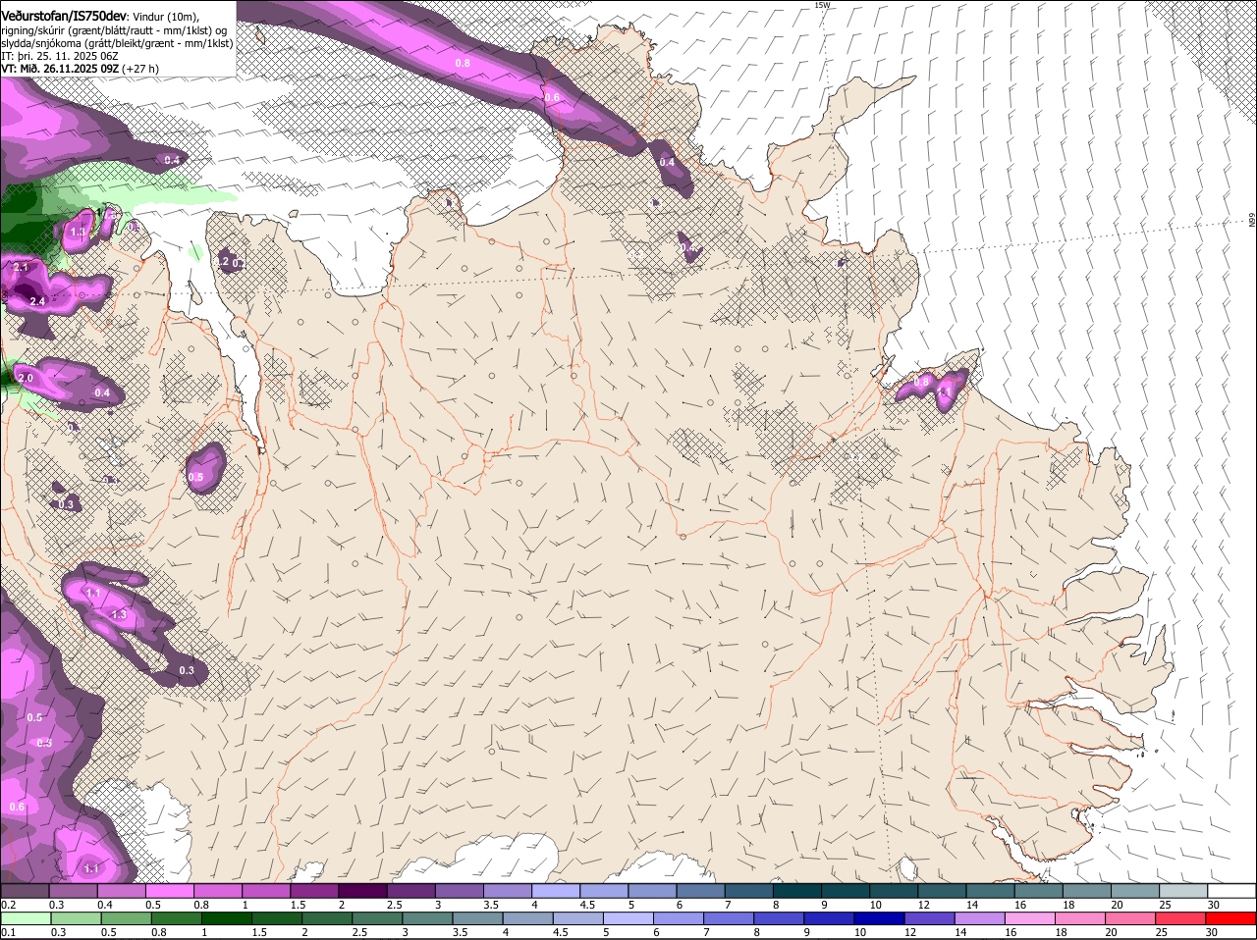The height and width of the screenshot is (940, 1257).
Task: Click the 15W longitude label at top
Action: pyautogui.click(x=822, y=5)
